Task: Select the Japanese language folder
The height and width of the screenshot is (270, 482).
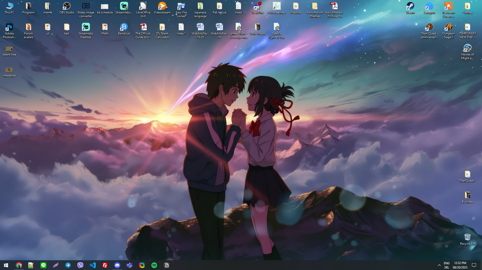Action: [x=200, y=10]
